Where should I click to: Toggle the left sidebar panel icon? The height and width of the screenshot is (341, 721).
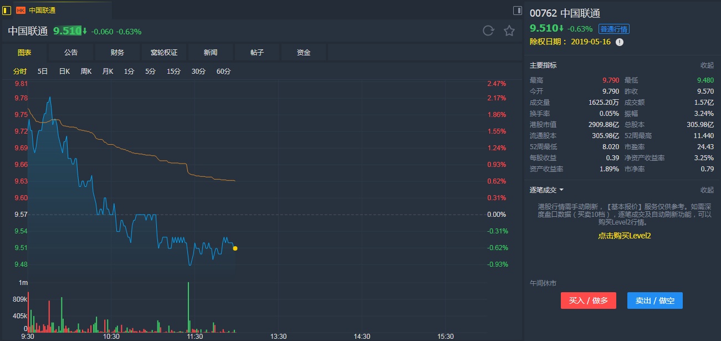(x=7, y=10)
